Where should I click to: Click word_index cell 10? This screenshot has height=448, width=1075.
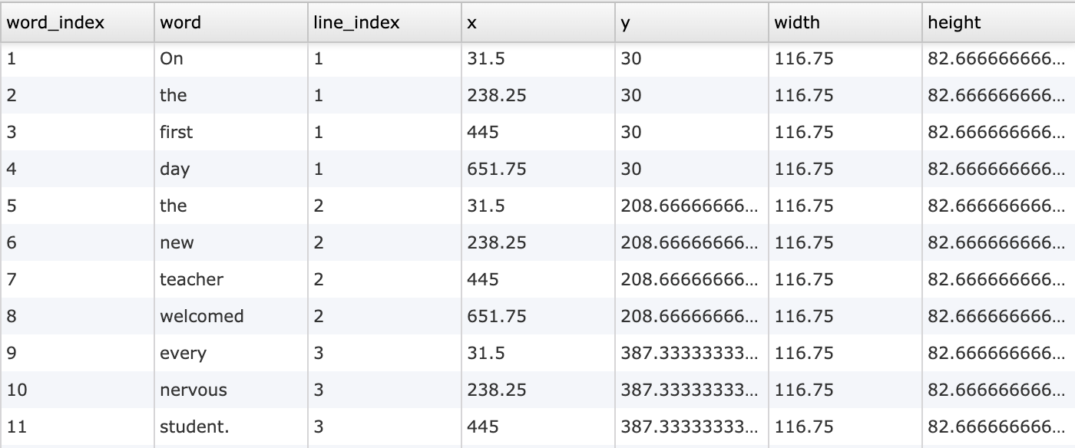[77, 390]
